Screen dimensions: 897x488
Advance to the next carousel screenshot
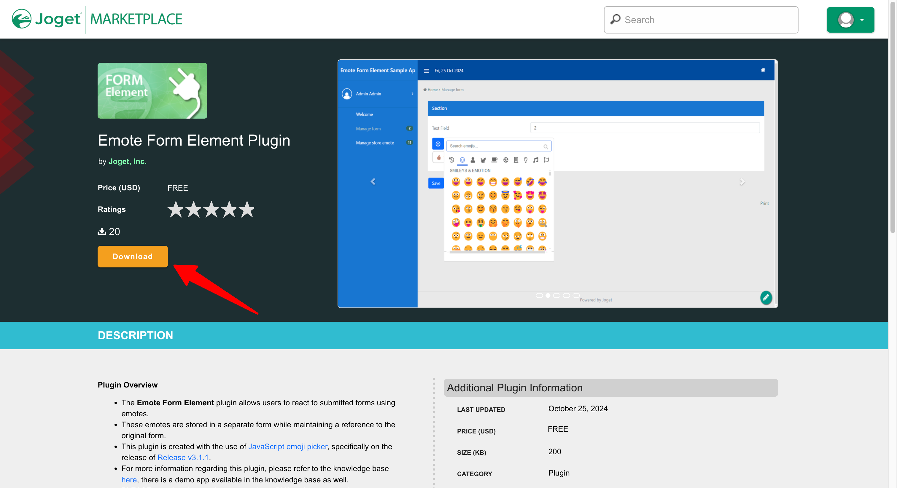coord(742,182)
